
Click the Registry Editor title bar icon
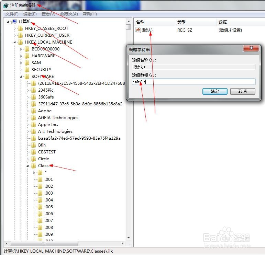(5, 5)
